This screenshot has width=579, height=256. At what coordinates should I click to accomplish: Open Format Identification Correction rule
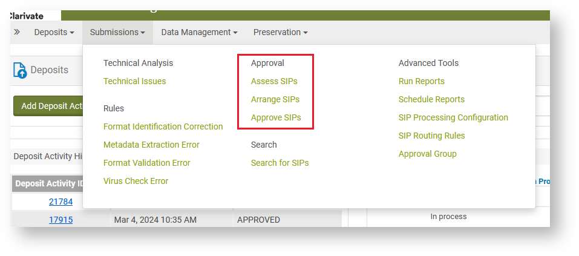[x=163, y=126]
